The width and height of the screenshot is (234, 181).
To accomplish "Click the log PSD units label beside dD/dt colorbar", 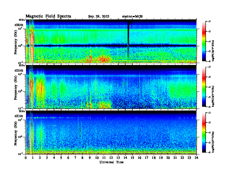I will [213, 96].
